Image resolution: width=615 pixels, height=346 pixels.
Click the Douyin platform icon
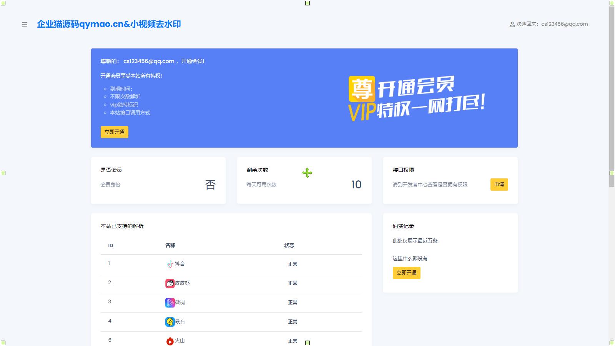170,264
